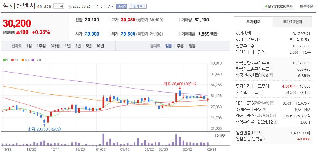Select the 1일 line chart

click(29, 46)
